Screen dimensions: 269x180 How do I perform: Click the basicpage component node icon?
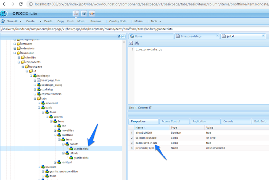pyautogui.click(x=35, y=76)
